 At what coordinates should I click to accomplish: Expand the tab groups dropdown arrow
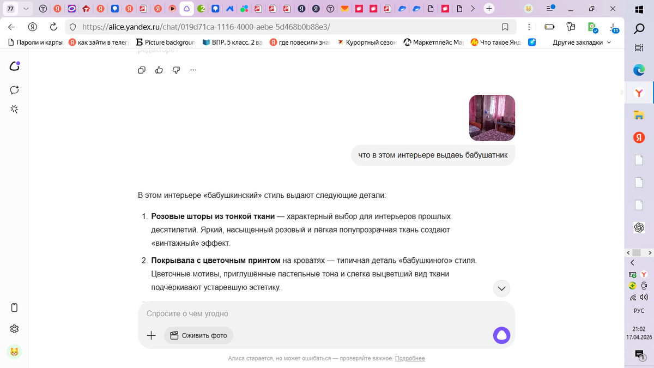coord(26,9)
